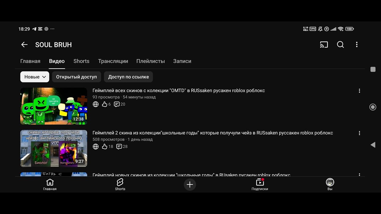Tap the comments icon showing 28
This screenshot has height=214, width=381.
119,147
